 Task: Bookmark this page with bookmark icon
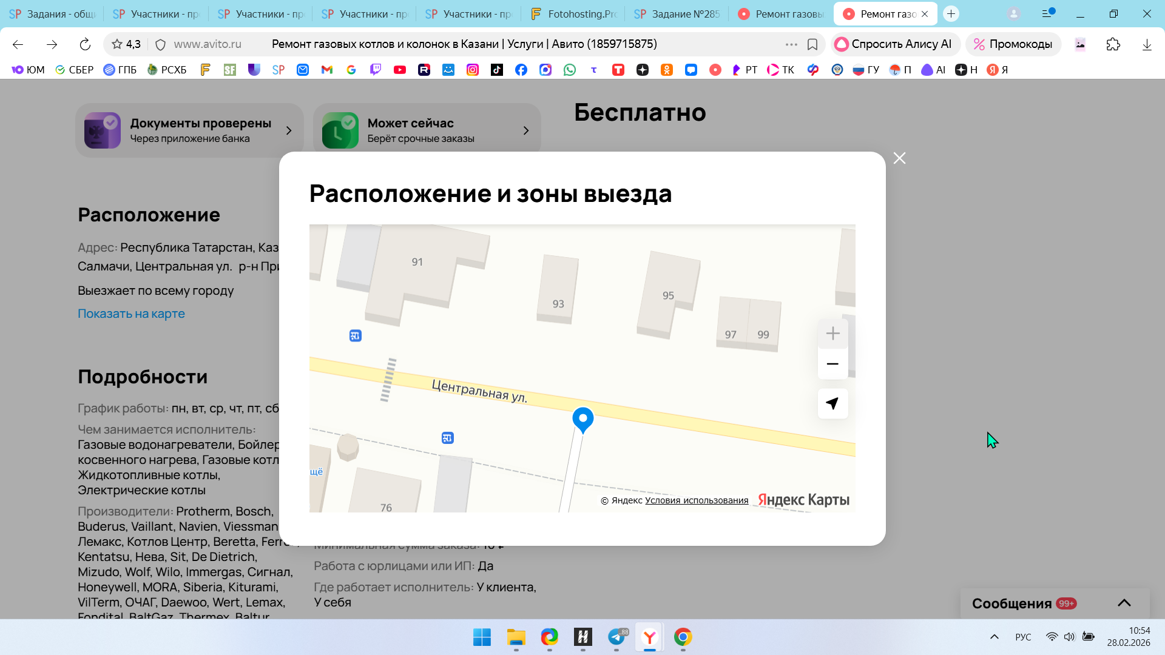(812, 44)
